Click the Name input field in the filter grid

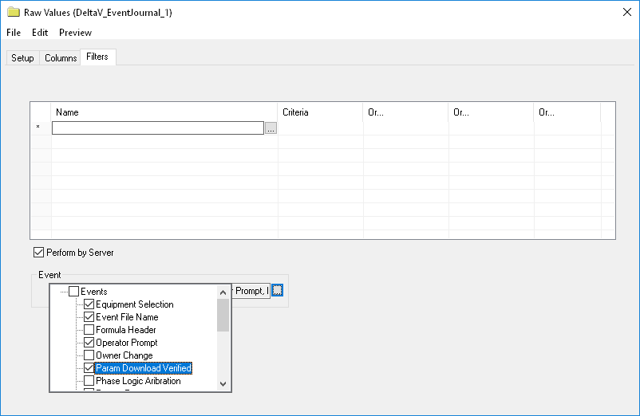157,128
